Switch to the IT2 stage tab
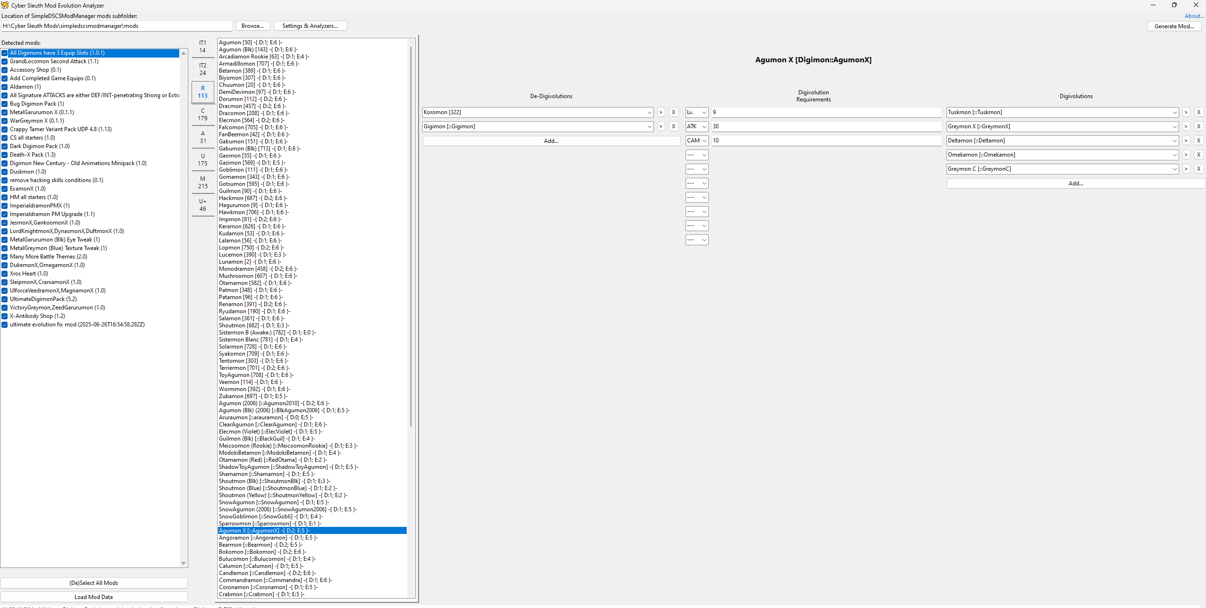Image resolution: width=1206 pixels, height=608 pixels. click(x=202, y=69)
